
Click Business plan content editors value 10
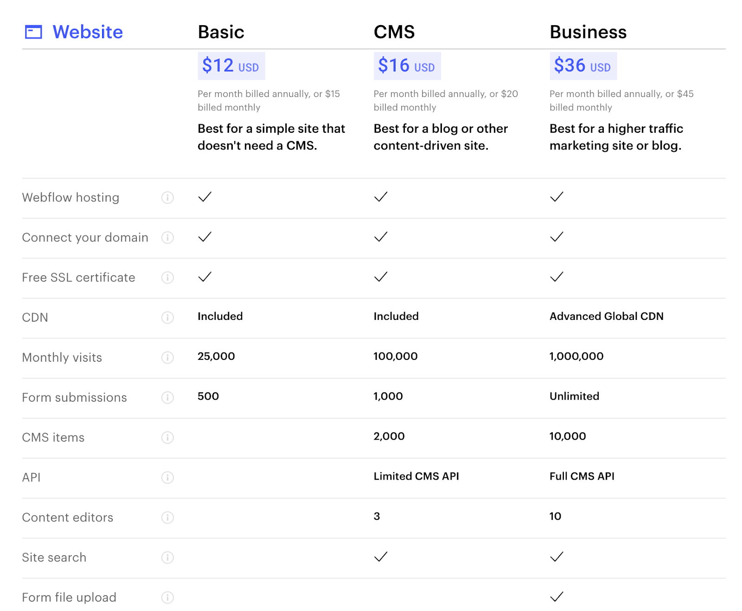click(556, 516)
